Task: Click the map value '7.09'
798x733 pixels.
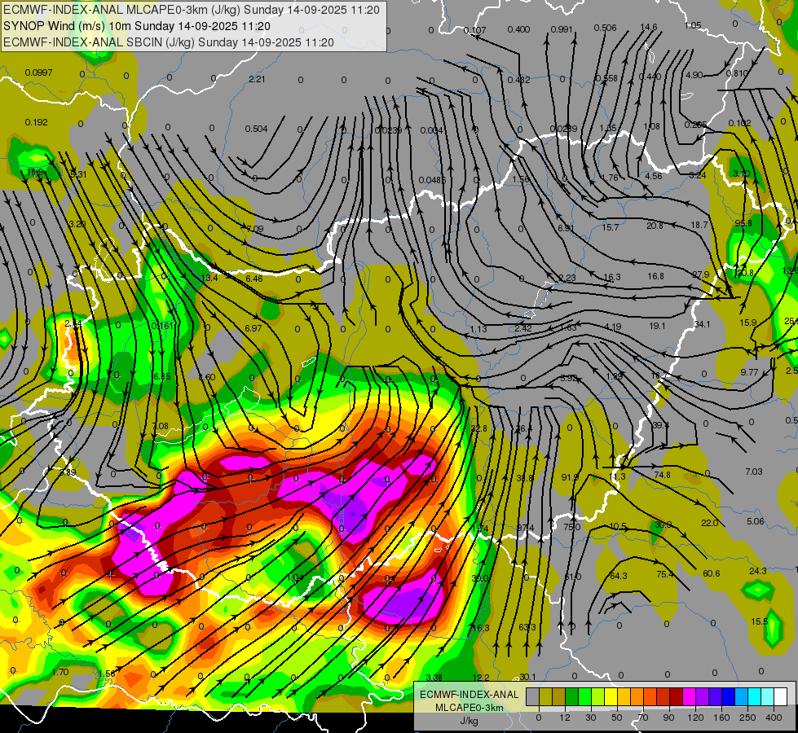Action: coord(255,229)
